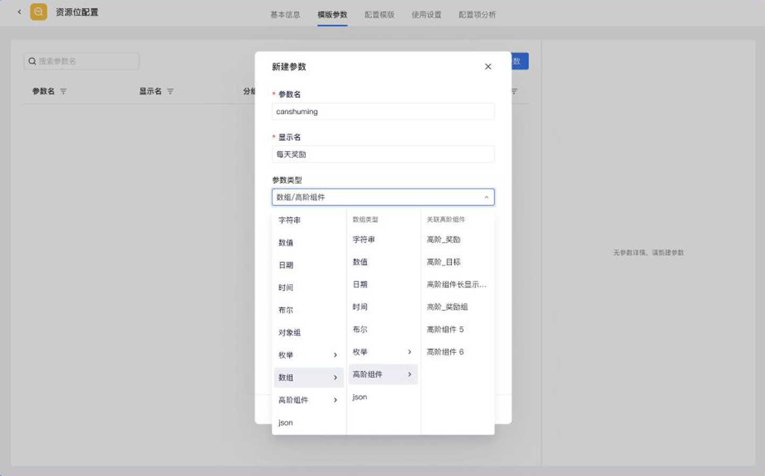The height and width of the screenshot is (476, 765).
Task: Click the search magnifier icon
Action: [x=32, y=61]
